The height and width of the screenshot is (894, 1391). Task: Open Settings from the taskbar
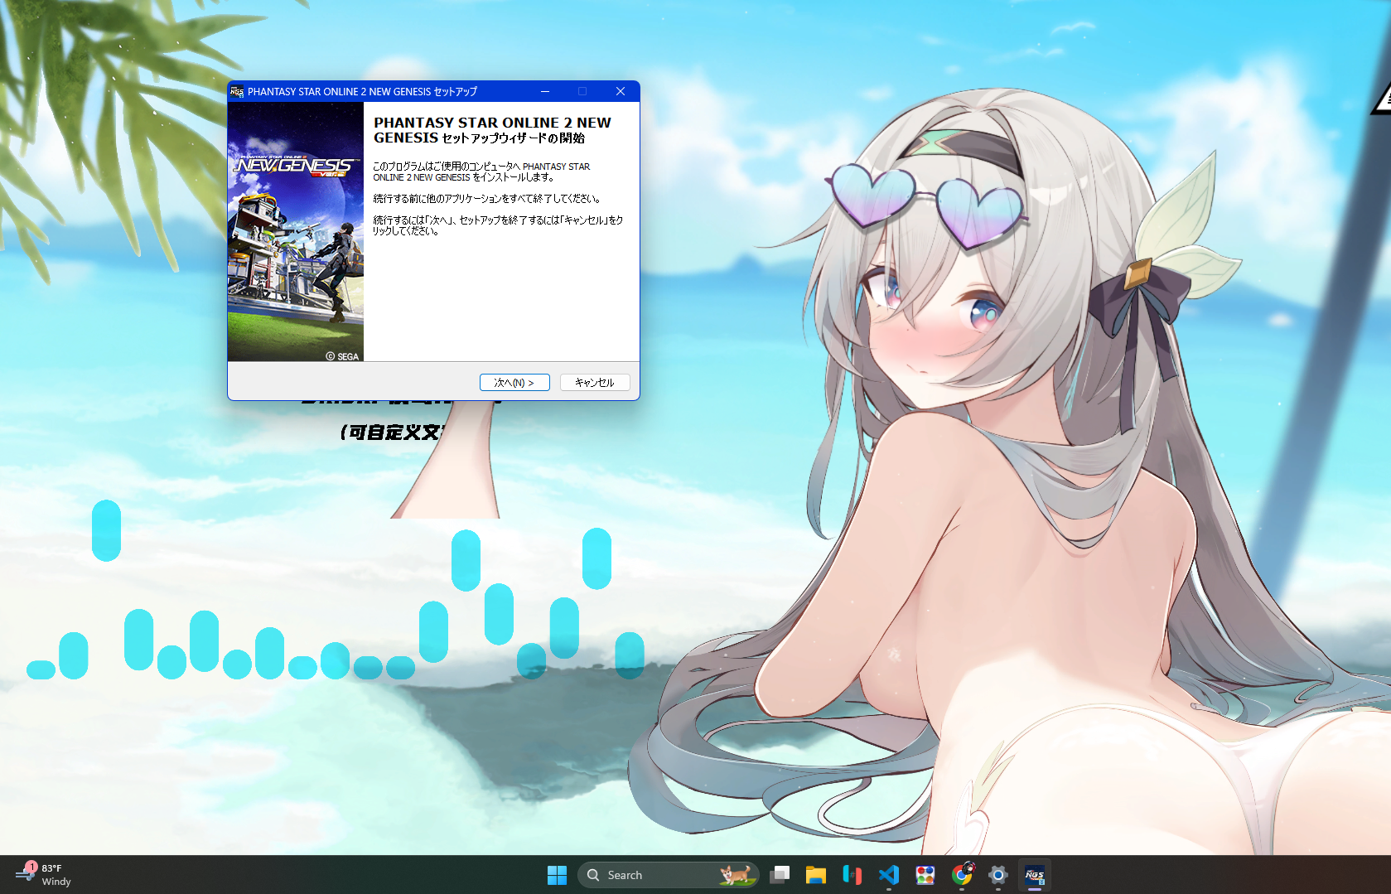(x=998, y=875)
